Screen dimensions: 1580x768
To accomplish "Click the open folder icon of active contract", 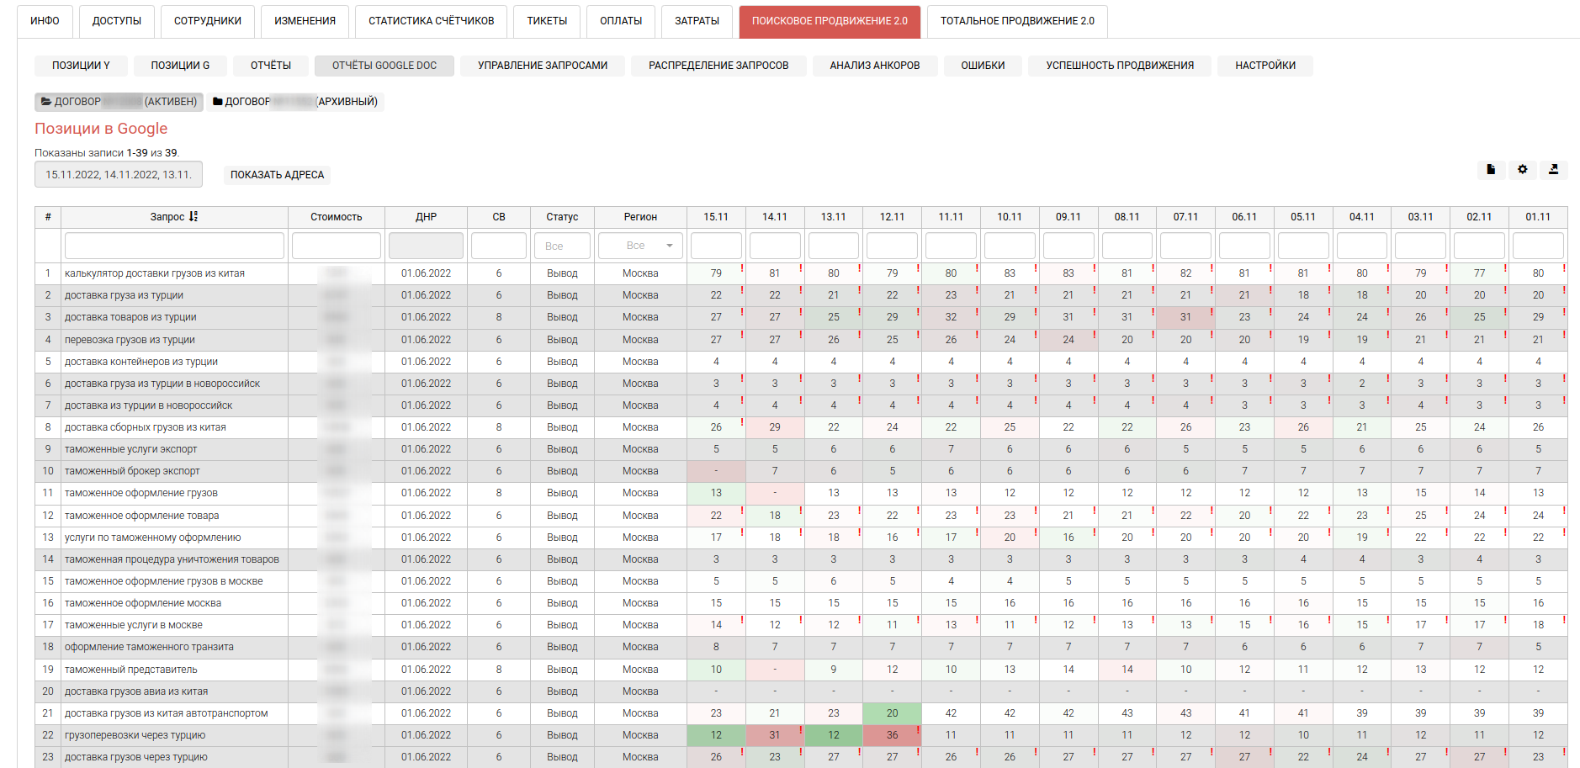I will point(46,102).
